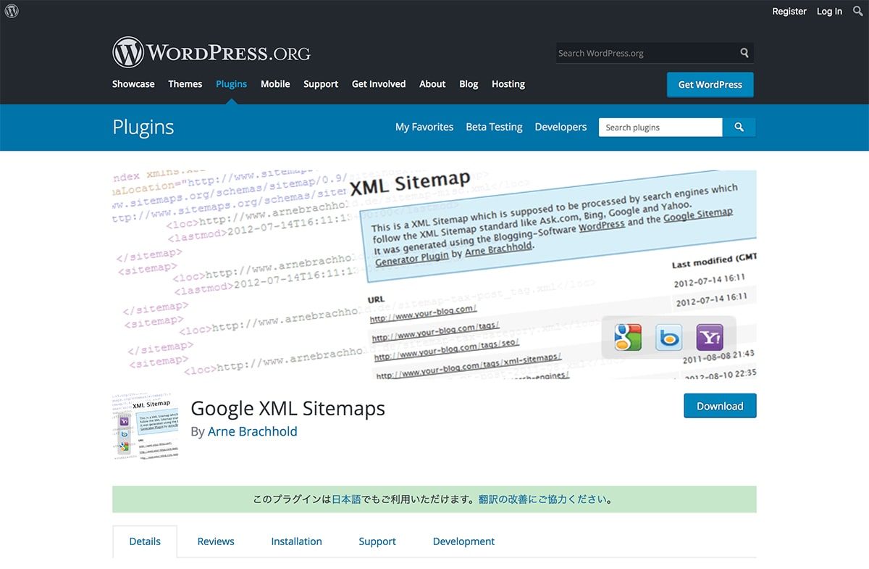869x569 pixels.
Task: Submit search with WordPress.org search icon
Action: click(x=744, y=53)
